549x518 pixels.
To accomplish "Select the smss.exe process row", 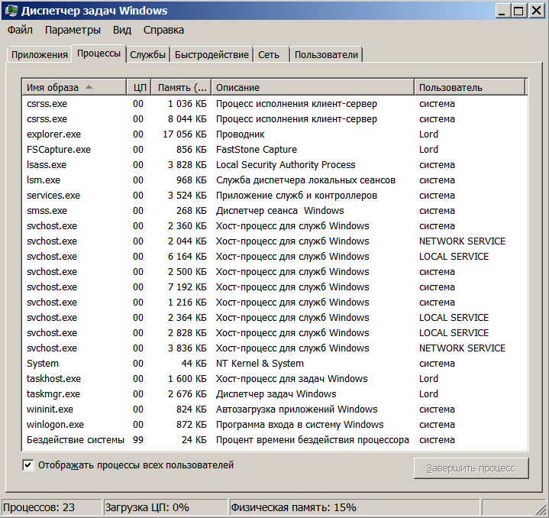I will click(x=275, y=211).
